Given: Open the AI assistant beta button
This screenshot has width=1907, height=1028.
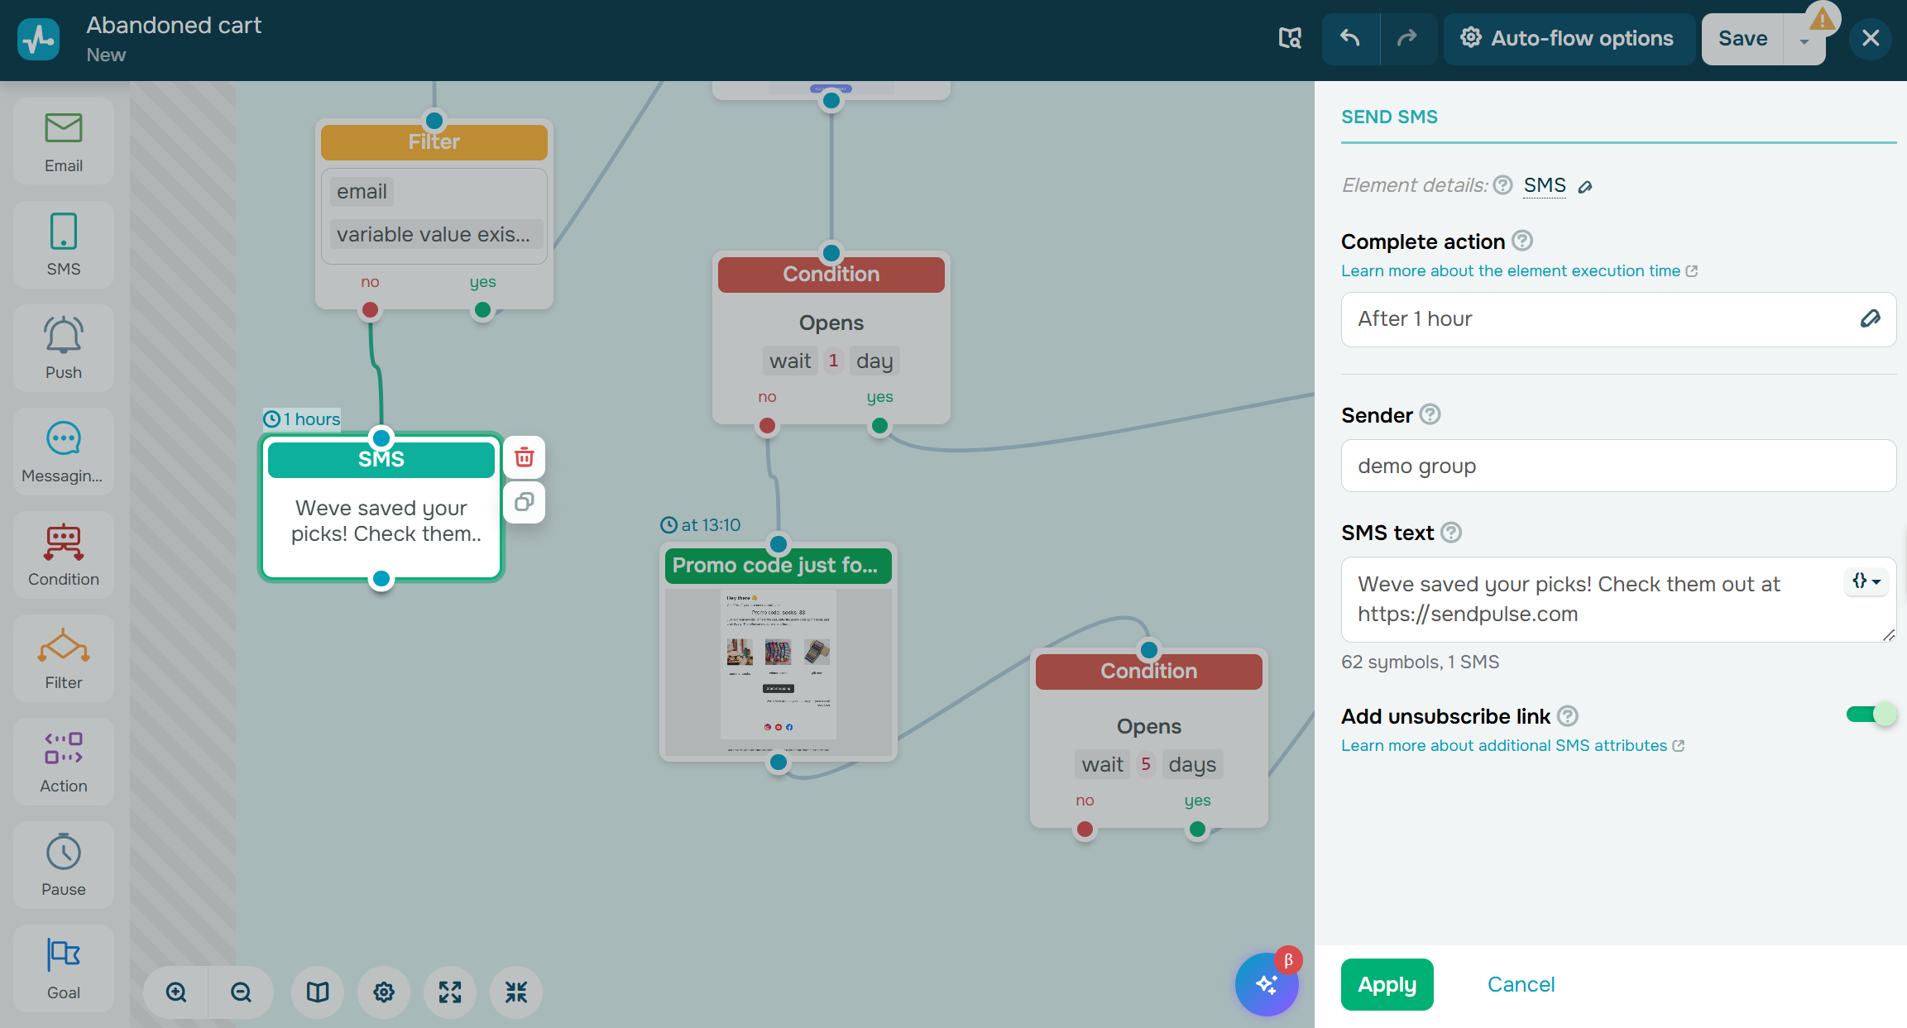Looking at the screenshot, I should pos(1267,984).
